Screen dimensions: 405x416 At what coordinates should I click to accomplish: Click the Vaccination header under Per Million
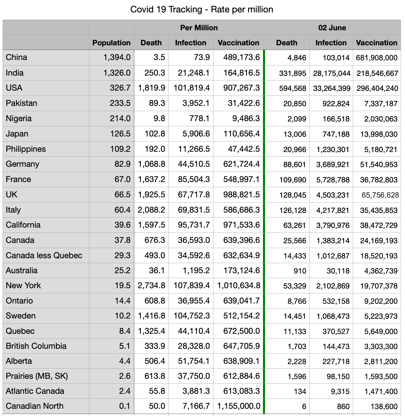pyautogui.click(x=239, y=43)
